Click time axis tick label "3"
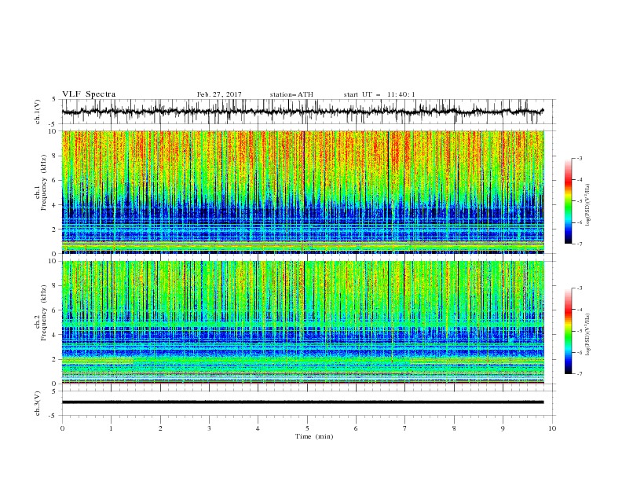Viewport: 622px width, 481px height. coord(209,428)
